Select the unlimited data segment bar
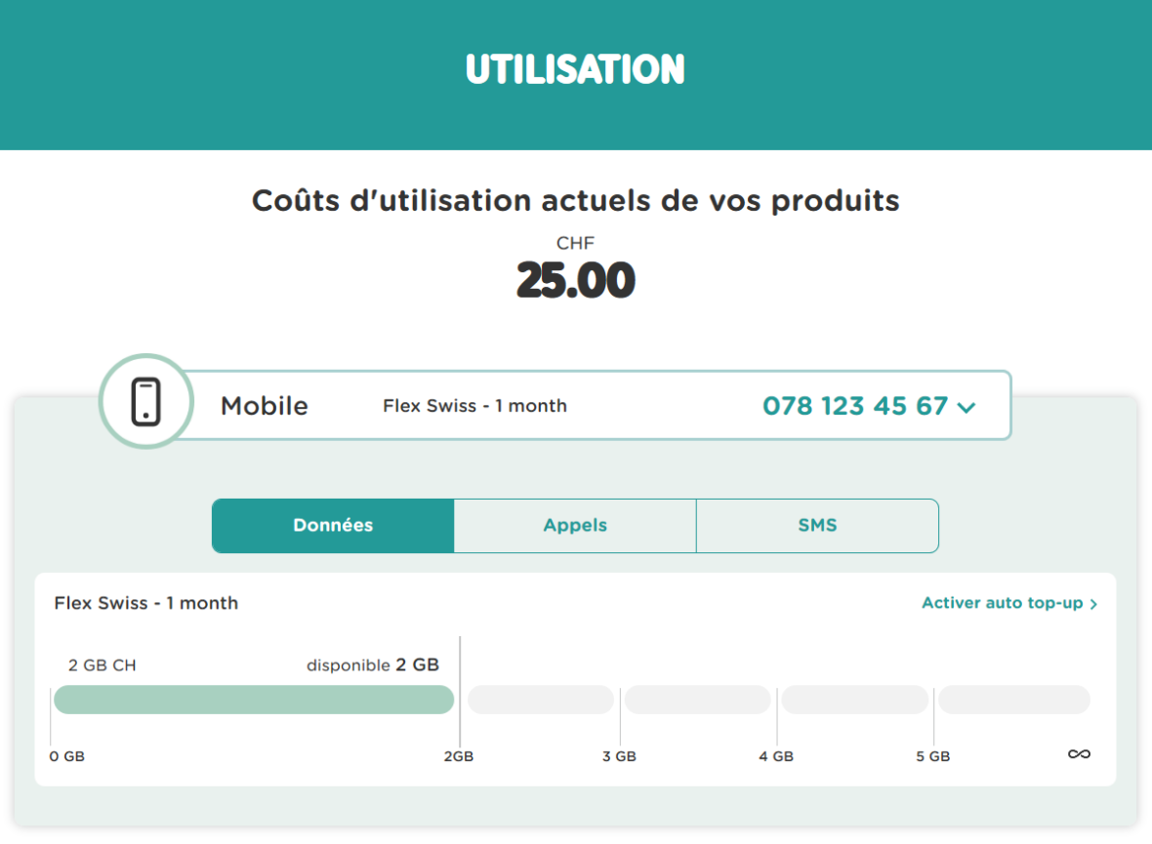The image size is (1152, 844). pos(1014,700)
